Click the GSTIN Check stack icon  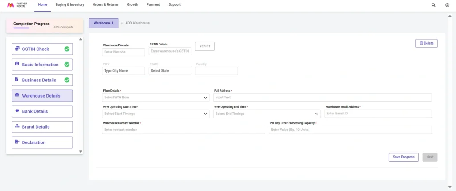click(17, 49)
